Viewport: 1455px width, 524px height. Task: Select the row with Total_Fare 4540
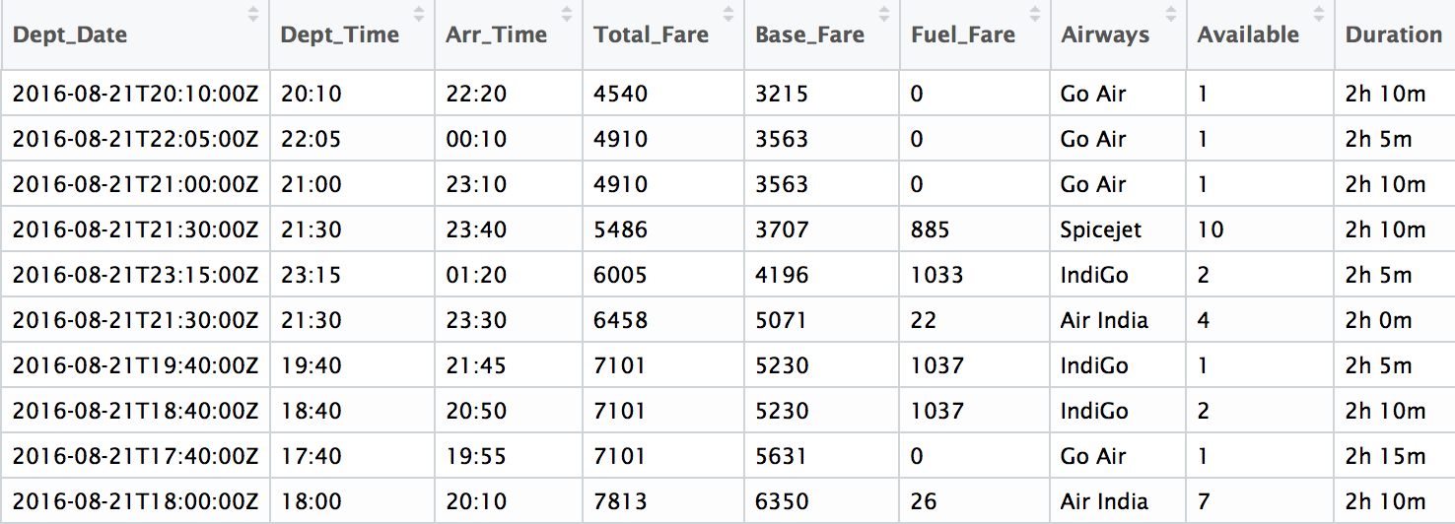coord(727,94)
